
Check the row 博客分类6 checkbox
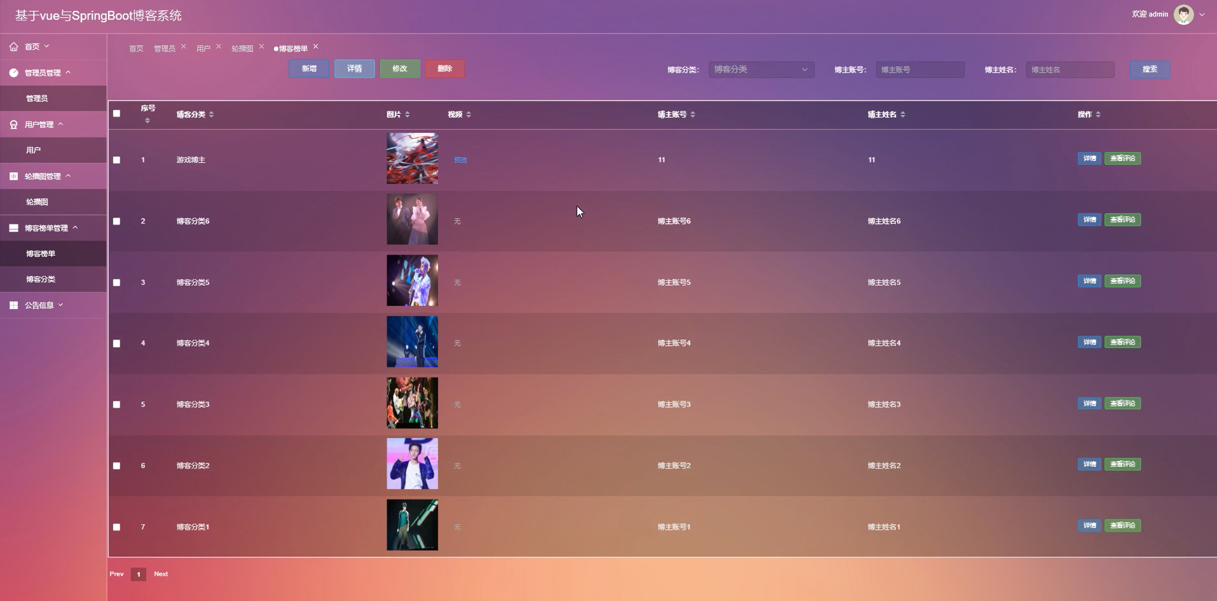(116, 221)
